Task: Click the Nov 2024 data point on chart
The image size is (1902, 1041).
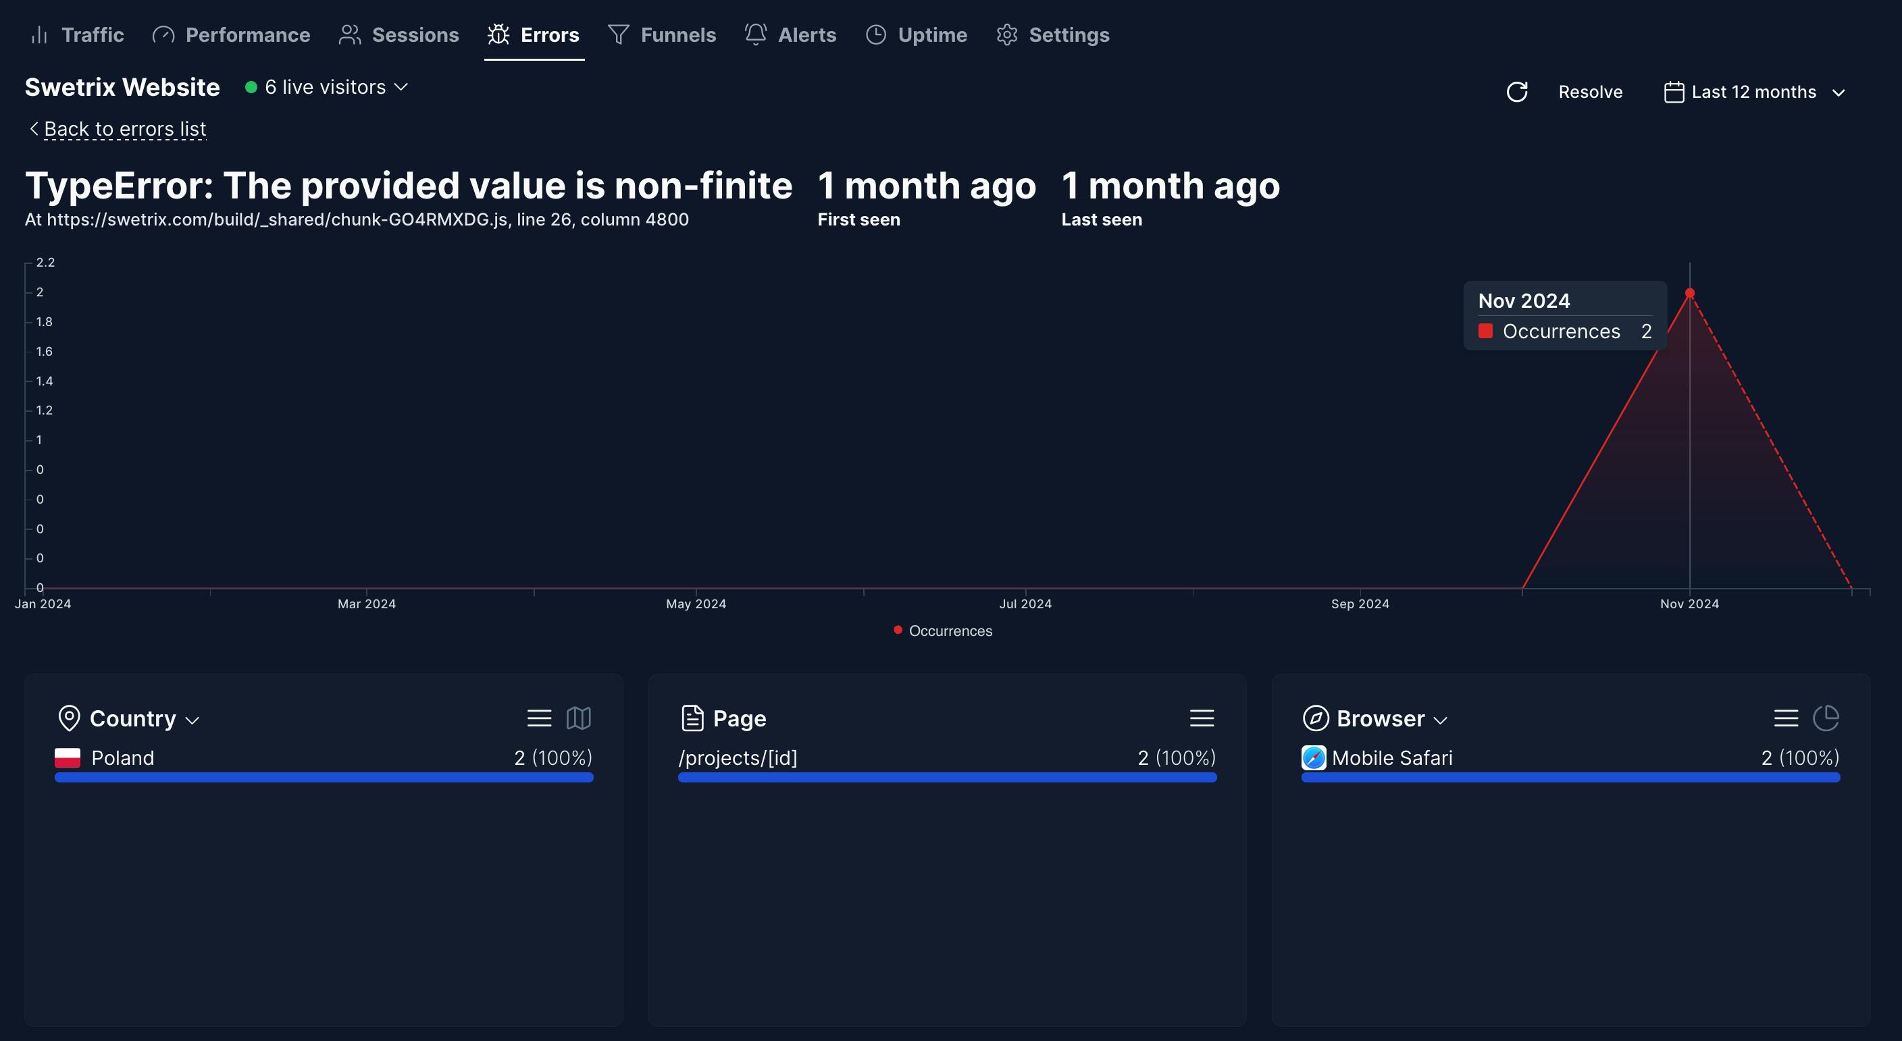Action: (1689, 293)
